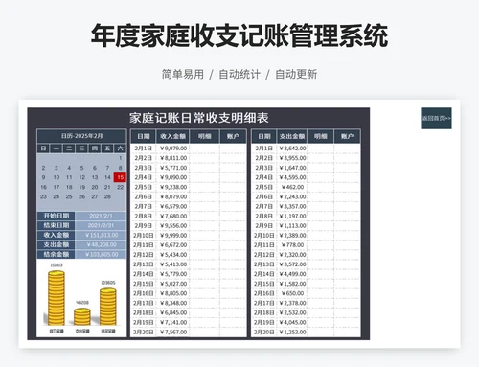Click the coin stack labeled 103605
The height and width of the screenshot is (367, 479).
tap(108, 307)
